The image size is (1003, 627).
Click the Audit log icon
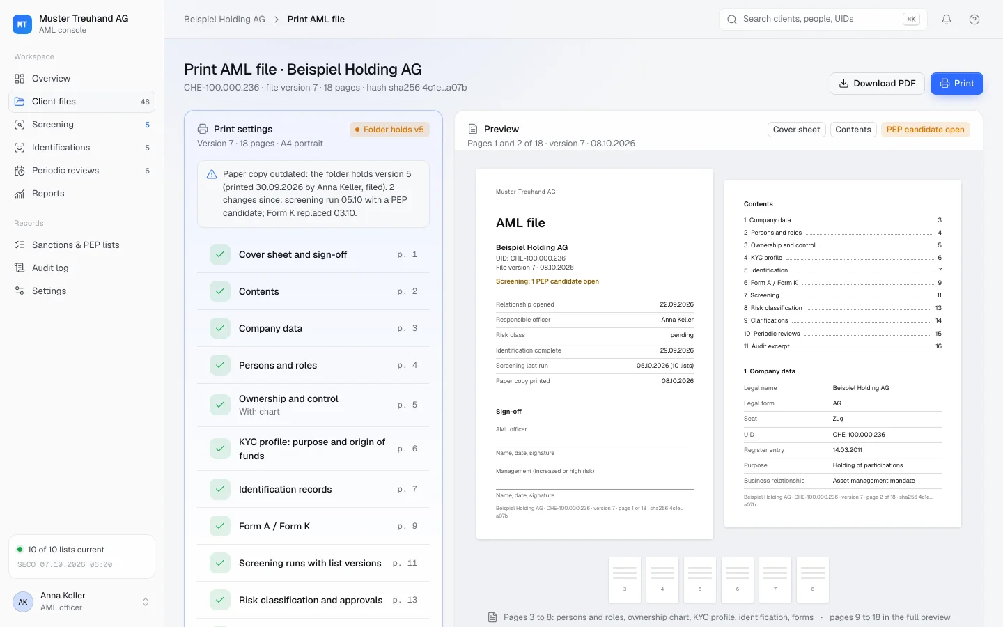pos(20,268)
